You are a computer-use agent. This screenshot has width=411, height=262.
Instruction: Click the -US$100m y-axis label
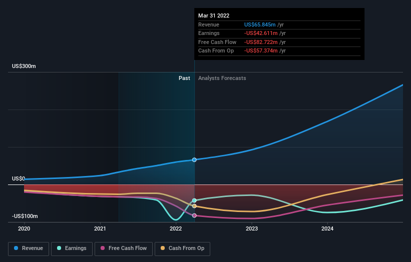pos(25,216)
